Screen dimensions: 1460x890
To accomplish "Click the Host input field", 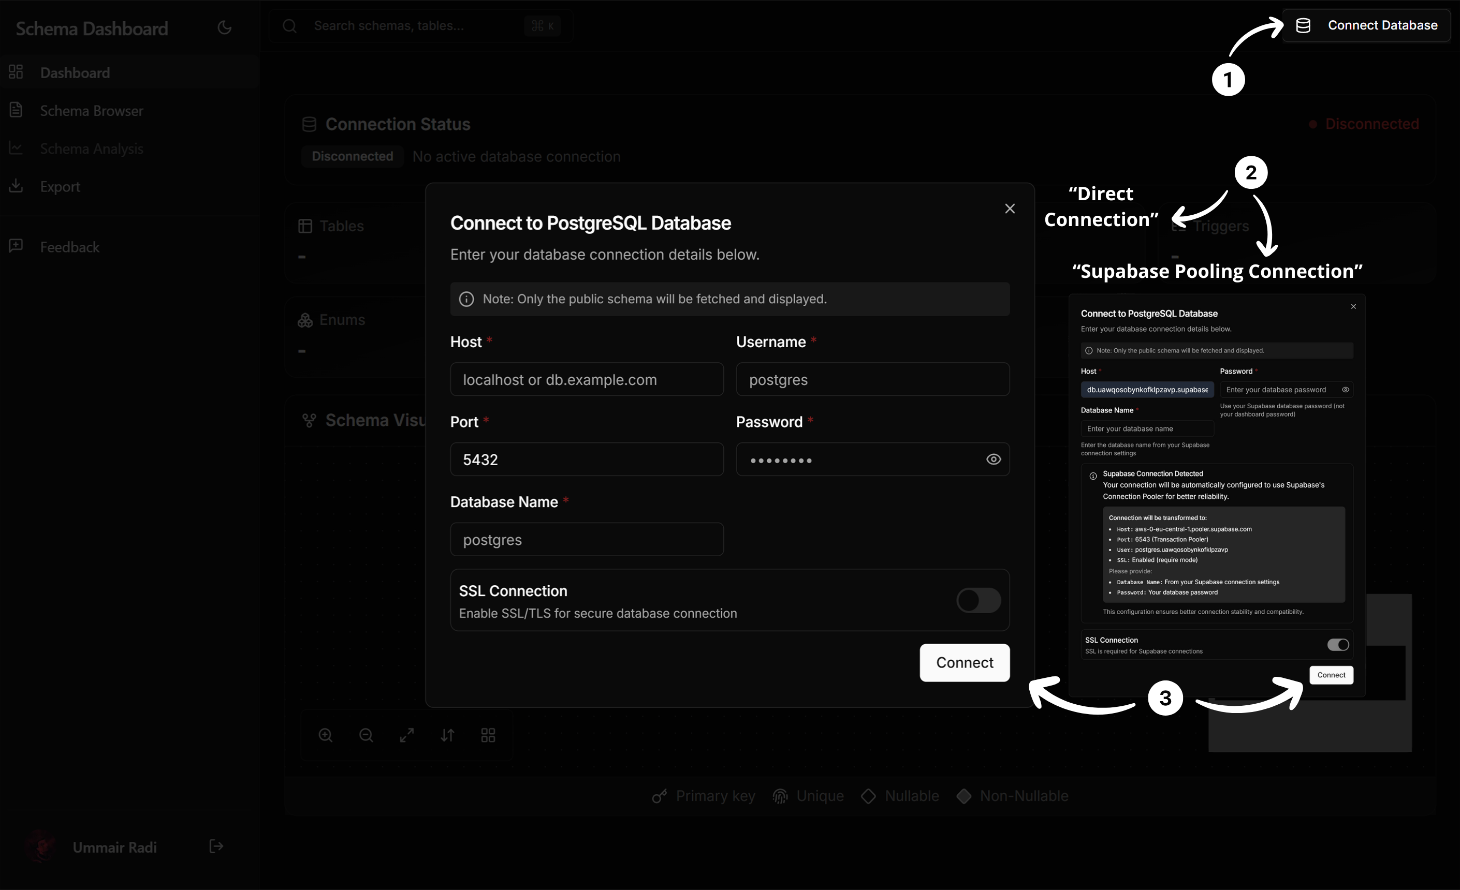I will click(x=587, y=380).
